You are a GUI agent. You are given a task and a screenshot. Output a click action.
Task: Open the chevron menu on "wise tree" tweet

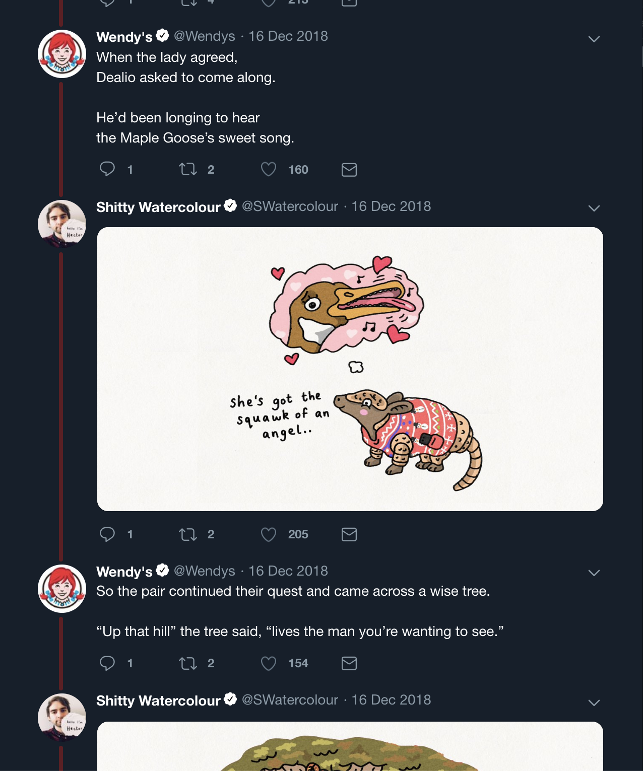pos(594,573)
